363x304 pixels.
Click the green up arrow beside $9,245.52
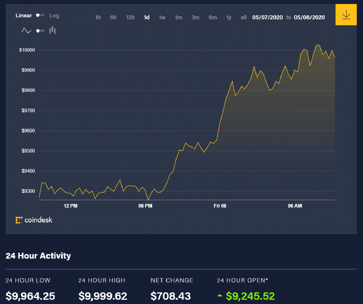(220, 295)
